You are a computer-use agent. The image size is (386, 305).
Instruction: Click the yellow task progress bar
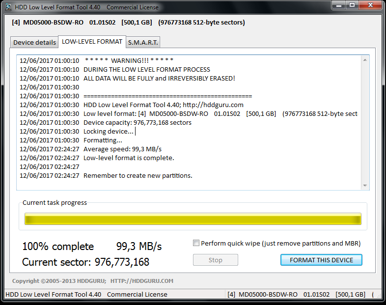[193, 219]
